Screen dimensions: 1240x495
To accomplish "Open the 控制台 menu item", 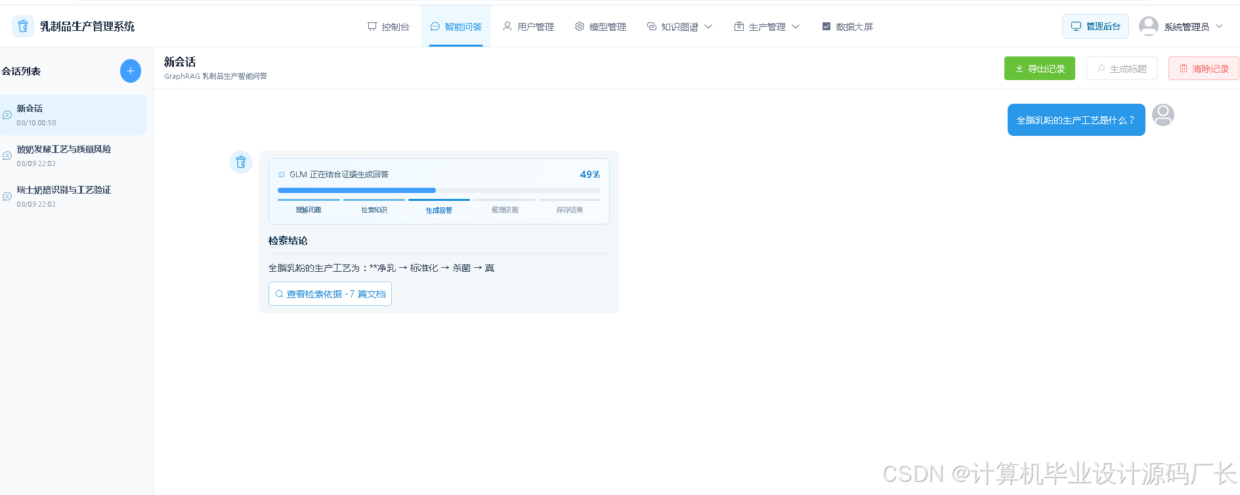I will [x=389, y=26].
